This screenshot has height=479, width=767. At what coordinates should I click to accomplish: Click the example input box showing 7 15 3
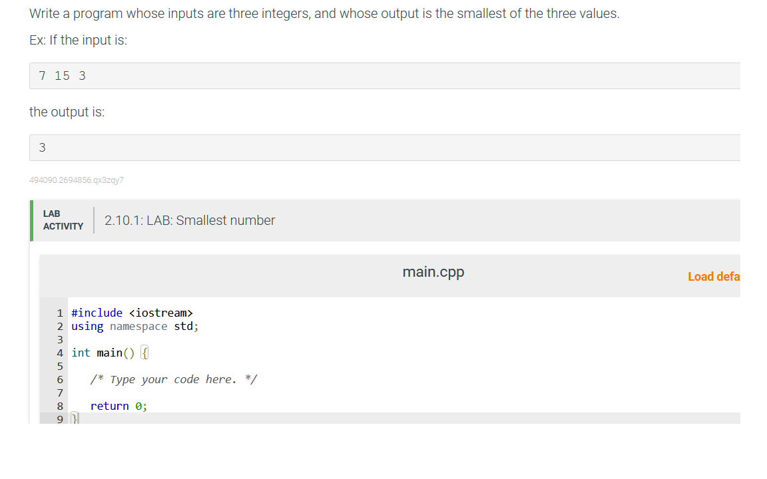coord(384,76)
